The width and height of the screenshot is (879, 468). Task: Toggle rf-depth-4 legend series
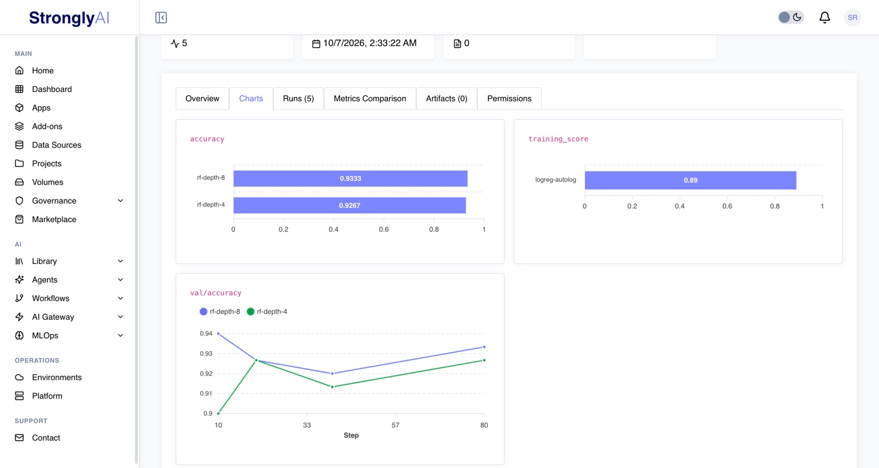coord(267,312)
